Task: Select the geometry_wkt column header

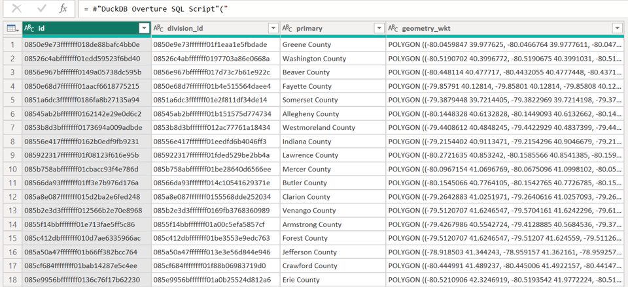Action: coord(497,28)
